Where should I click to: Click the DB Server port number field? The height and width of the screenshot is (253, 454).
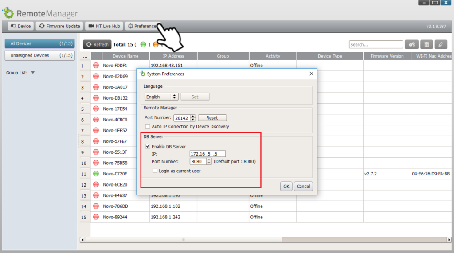click(x=198, y=161)
